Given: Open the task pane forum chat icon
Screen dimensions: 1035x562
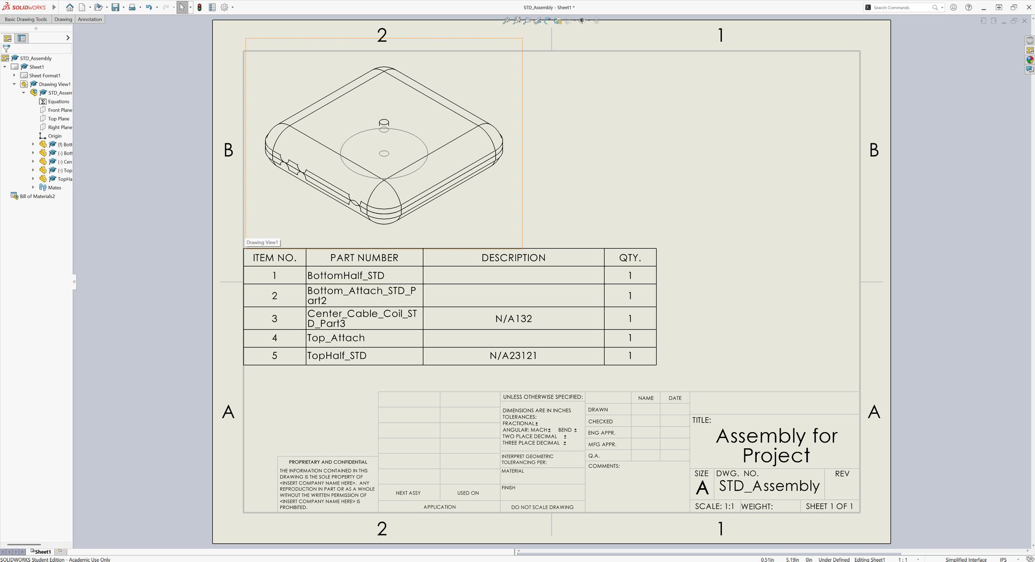Looking at the screenshot, I should [x=1030, y=70].
